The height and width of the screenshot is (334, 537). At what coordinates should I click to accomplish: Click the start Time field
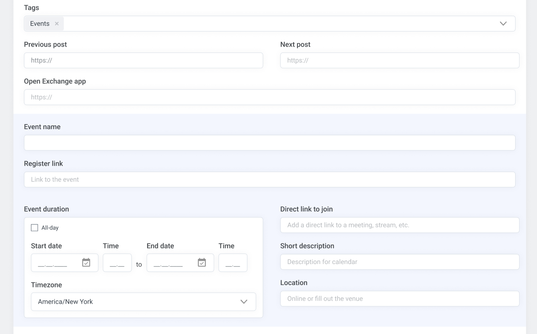(117, 263)
